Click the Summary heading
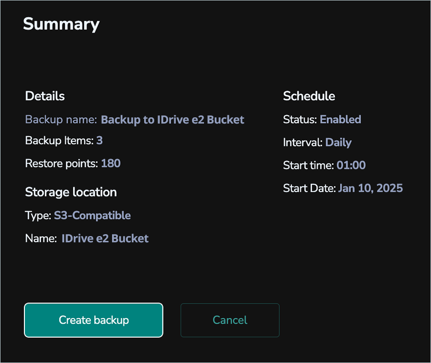This screenshot has height=363, width=431. [61, 24]
